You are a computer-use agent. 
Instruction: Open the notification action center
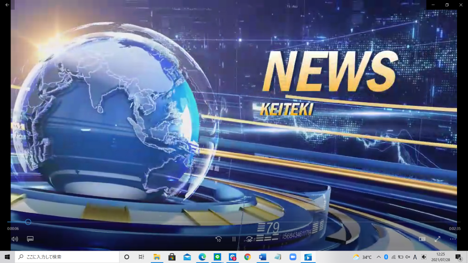pyautogui.click(x=458, y=257)
